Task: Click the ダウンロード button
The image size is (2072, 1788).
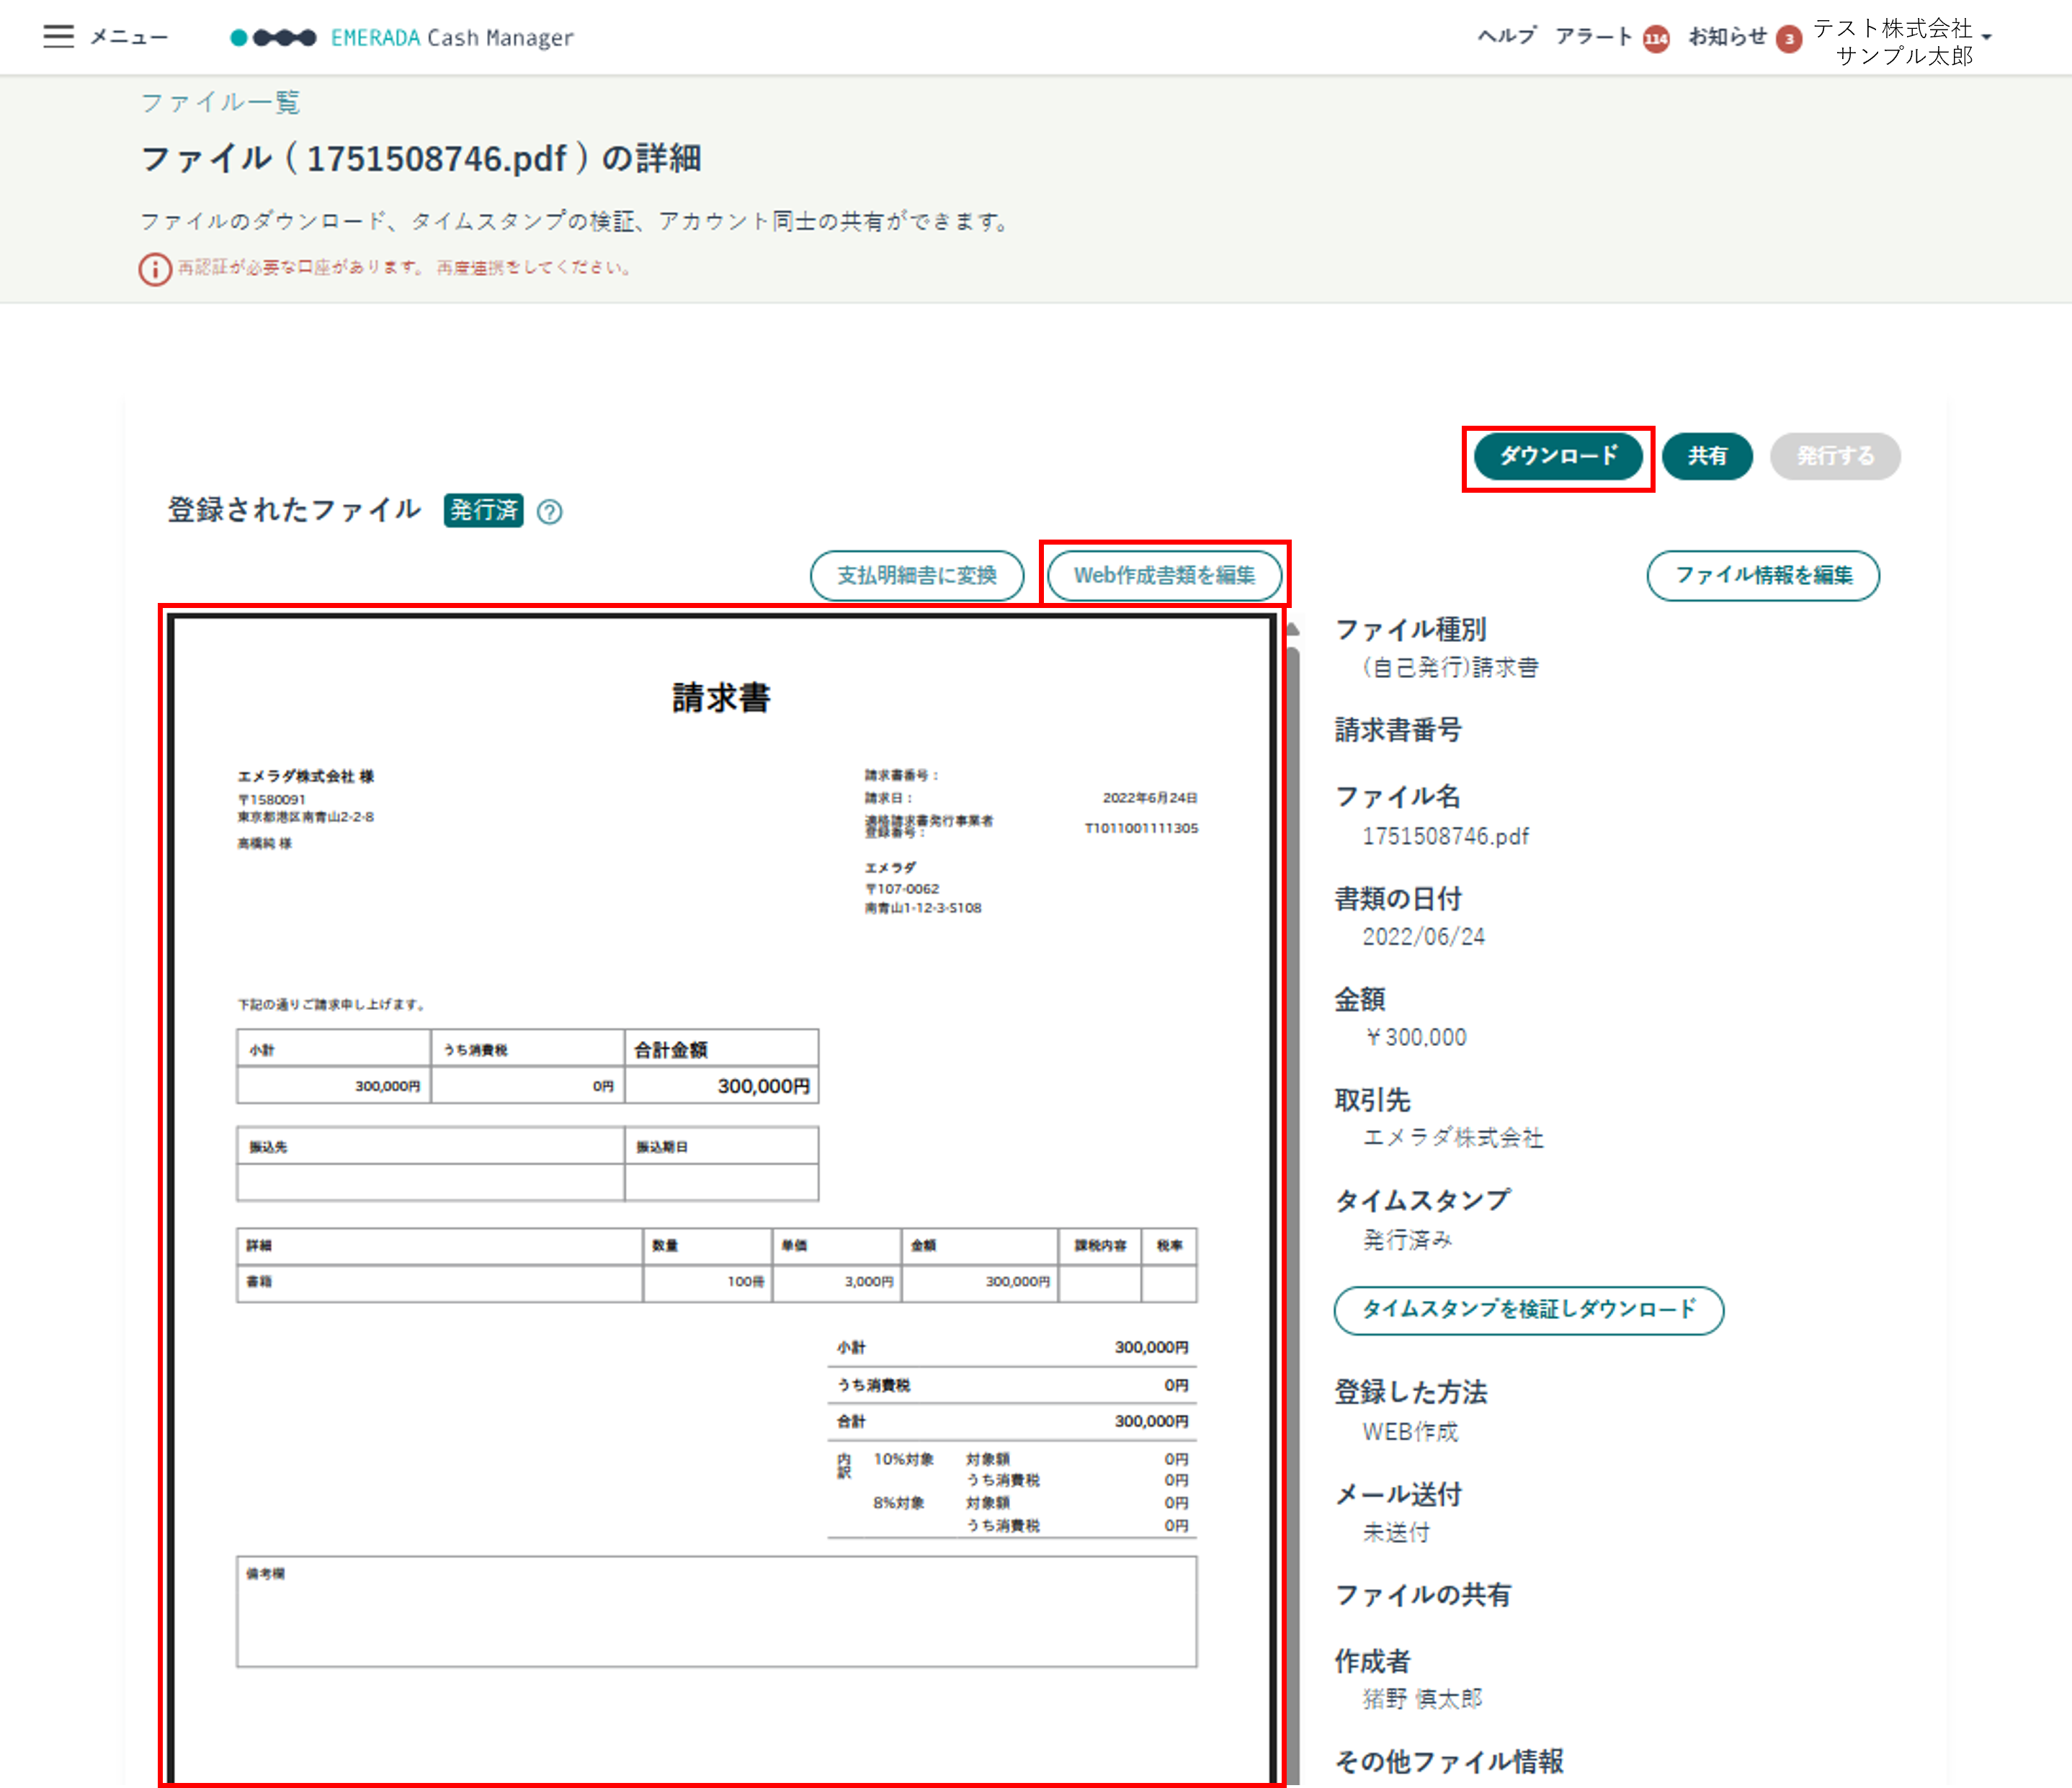Action: (x=1558, y=456)
